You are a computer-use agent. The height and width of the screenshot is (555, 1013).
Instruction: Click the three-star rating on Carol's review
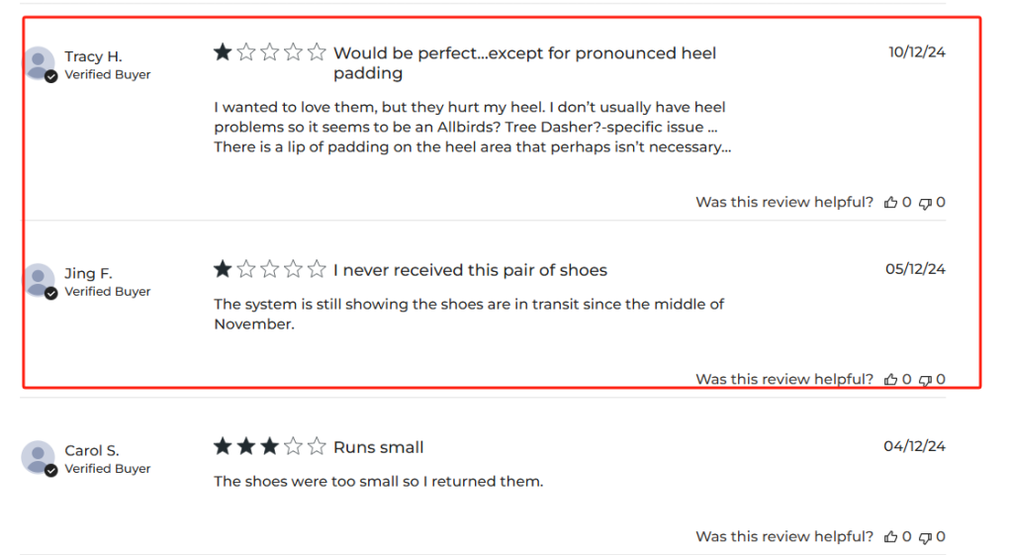(269, 447)
